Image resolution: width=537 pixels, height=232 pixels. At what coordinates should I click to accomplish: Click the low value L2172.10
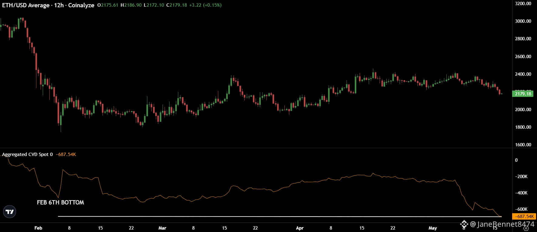[154, 5]
